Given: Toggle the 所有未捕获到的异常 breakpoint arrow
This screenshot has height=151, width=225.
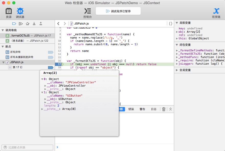Looking at the screenshot, I should click(x=51, y=57).
